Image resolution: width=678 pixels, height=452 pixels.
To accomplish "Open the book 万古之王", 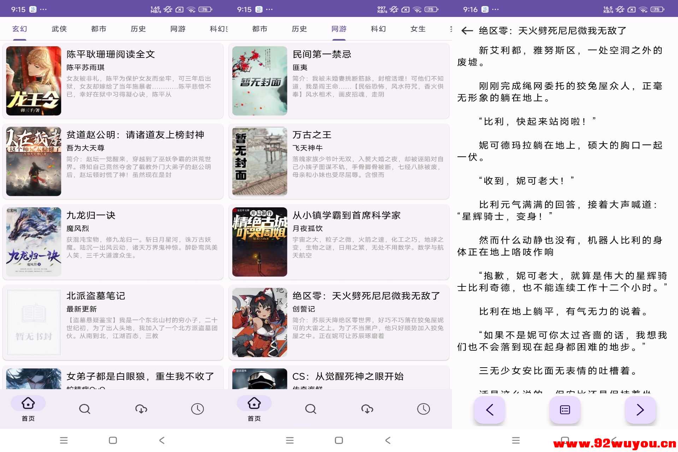I will [x=312, y=135].
